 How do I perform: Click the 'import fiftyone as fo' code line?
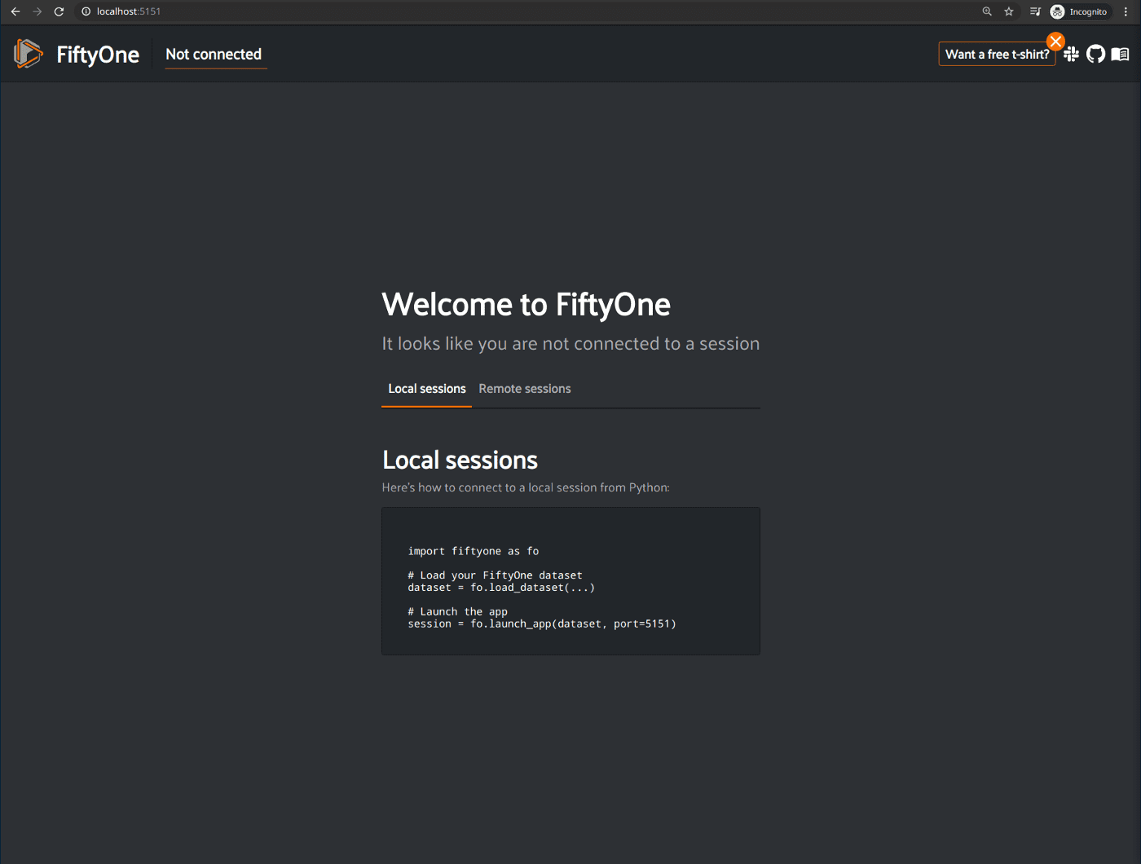pos(474,551)
